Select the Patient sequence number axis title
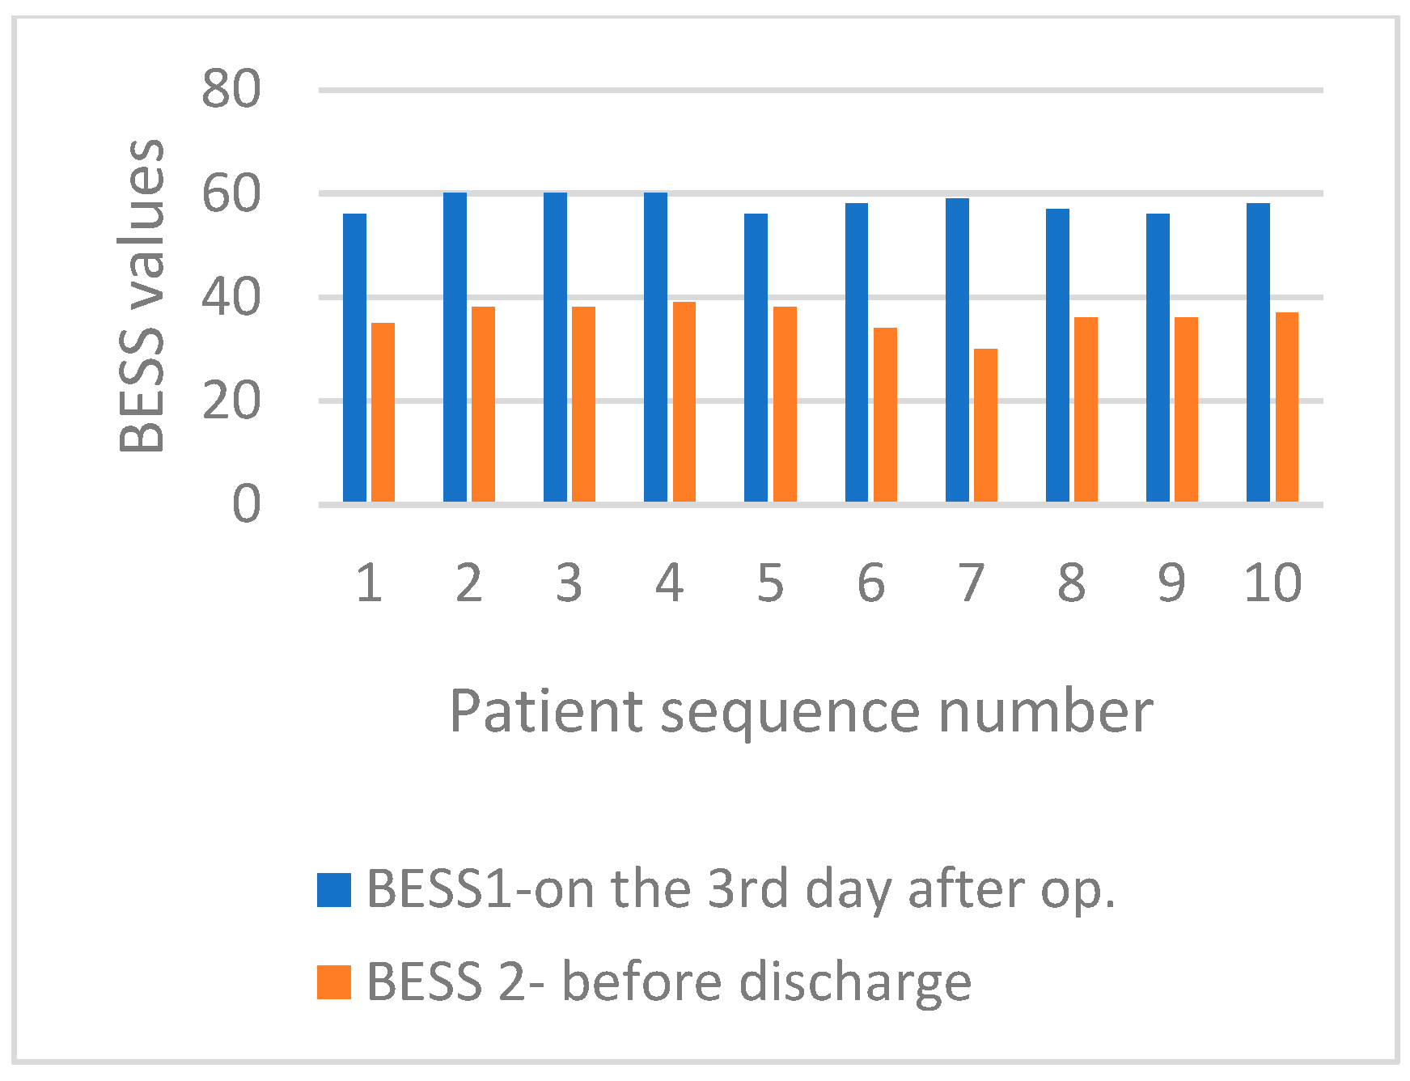Viewport: 1410px width, 1081px height. (801, 712)
